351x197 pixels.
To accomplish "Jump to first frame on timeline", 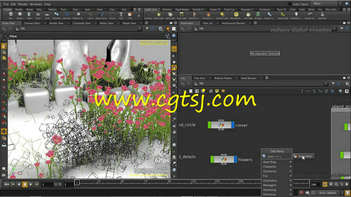I will coord(7,184).
